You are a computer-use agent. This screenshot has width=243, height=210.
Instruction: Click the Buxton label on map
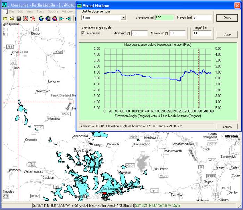point(36,33)
